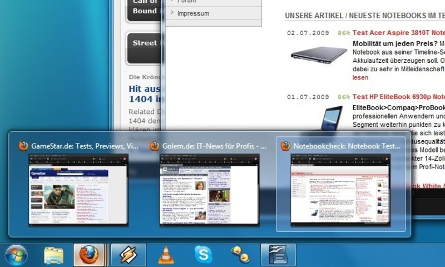Open Windows Explorer from the taskbar
Image resolution: width=445 pixels, height=267 pixels.
tap(53, 255)
